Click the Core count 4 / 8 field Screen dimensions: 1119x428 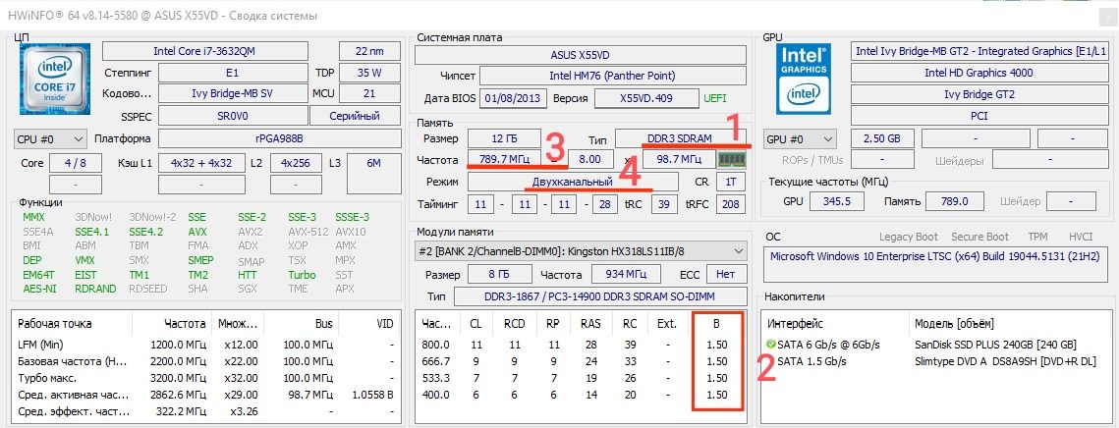[x=75, y=163]
